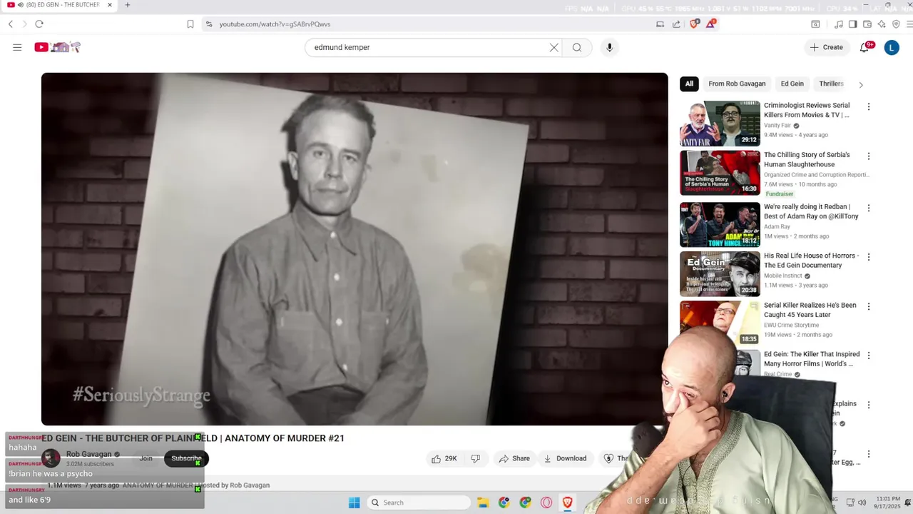Clear the search text with the X
Viewport: 913px width, 514px height.
pyautogui.click(x=554, y=47)
